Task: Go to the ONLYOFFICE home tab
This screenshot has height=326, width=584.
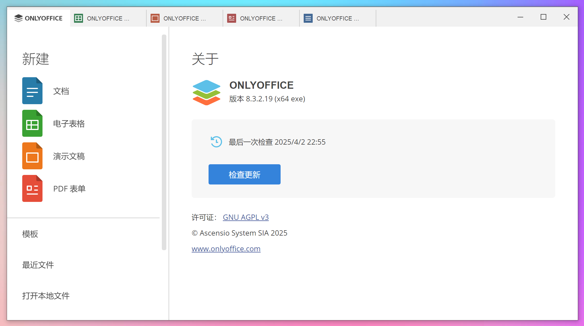Action: pyautogui.click(x=39, y=18)
